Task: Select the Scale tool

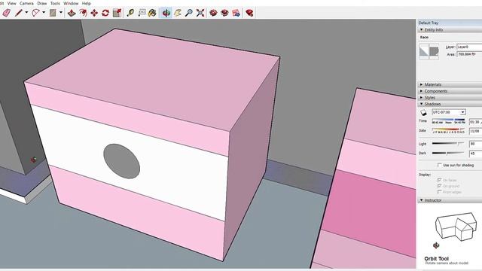Action: coord(117,13)
